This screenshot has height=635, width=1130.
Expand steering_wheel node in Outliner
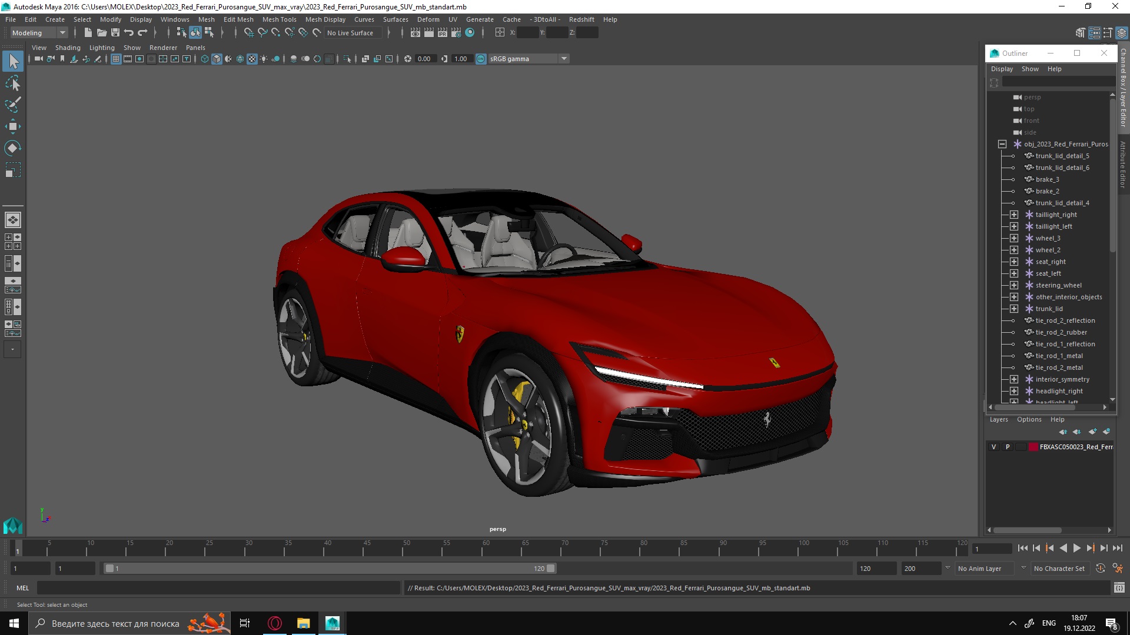click(x=1014, y=285)
